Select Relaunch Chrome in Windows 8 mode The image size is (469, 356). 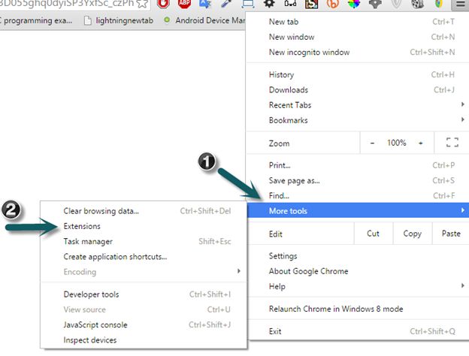(358, 309)
